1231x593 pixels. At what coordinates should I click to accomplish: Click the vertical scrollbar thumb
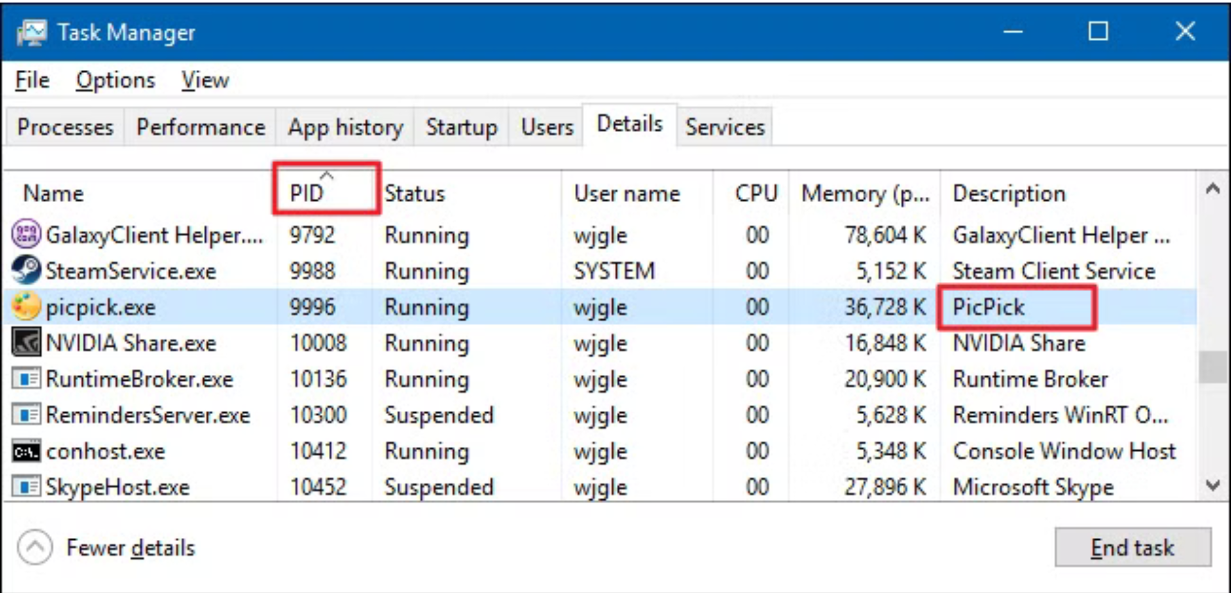click(x=1212, y=367)
